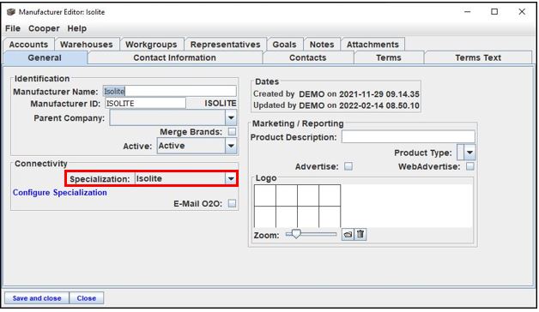This screenshot has height=312, width=539.
Task: Switch to the Warehouses tab
Action: point(87,45)
